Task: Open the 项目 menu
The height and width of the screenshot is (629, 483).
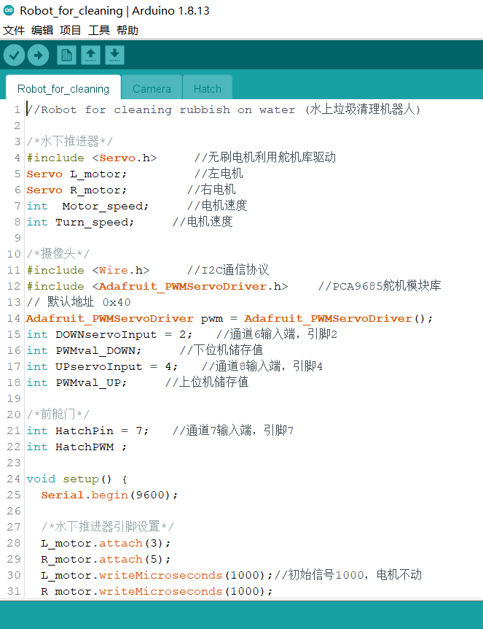Action: (71, 31)
